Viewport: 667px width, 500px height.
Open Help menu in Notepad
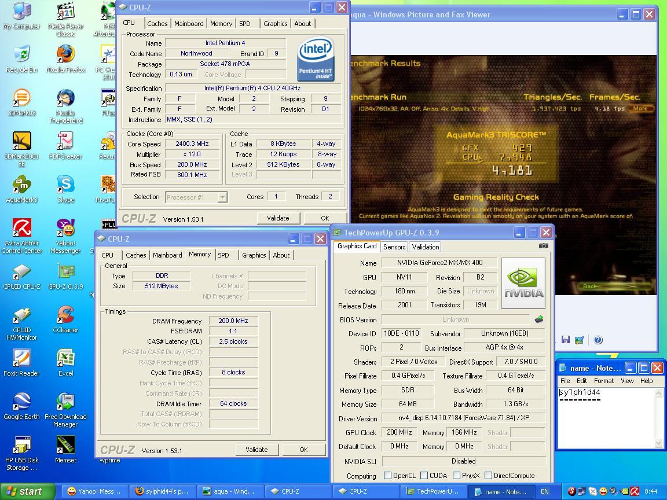[x=646, y=381]
